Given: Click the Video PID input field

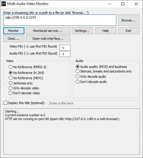Looking at the screenshot, I should 65,48.
